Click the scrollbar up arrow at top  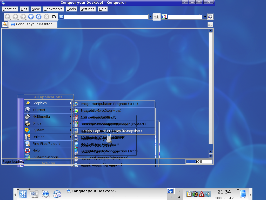pyautogui.click(x=210, y=31)
